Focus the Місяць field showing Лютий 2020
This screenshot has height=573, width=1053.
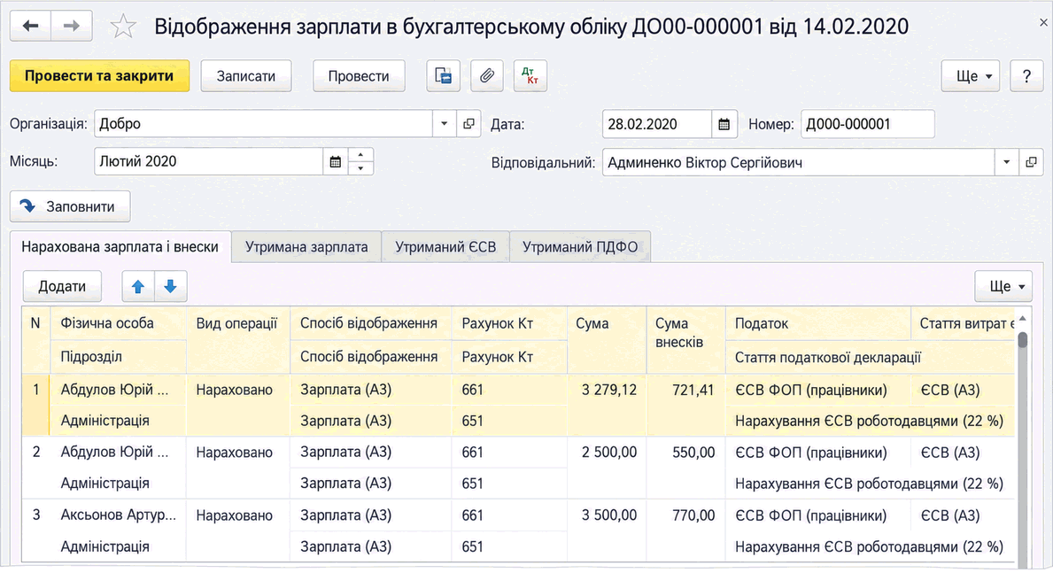(209, 162)
